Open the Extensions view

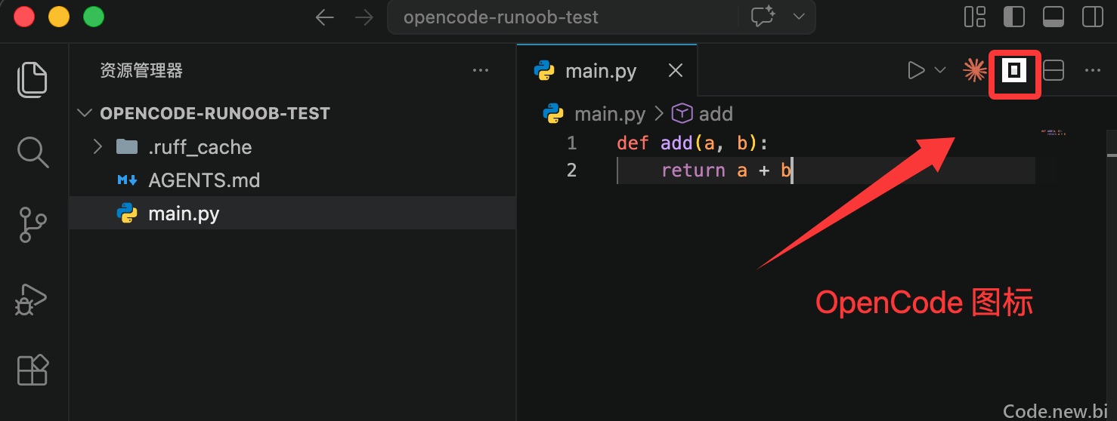(x=32, y=370)
